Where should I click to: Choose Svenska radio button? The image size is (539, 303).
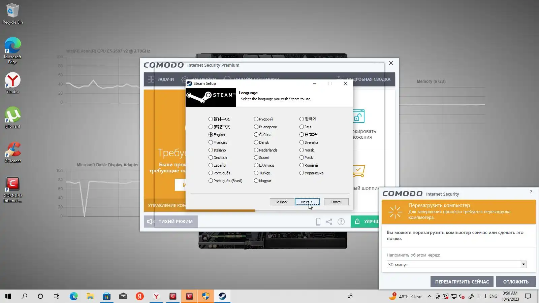tap(309, 142)
